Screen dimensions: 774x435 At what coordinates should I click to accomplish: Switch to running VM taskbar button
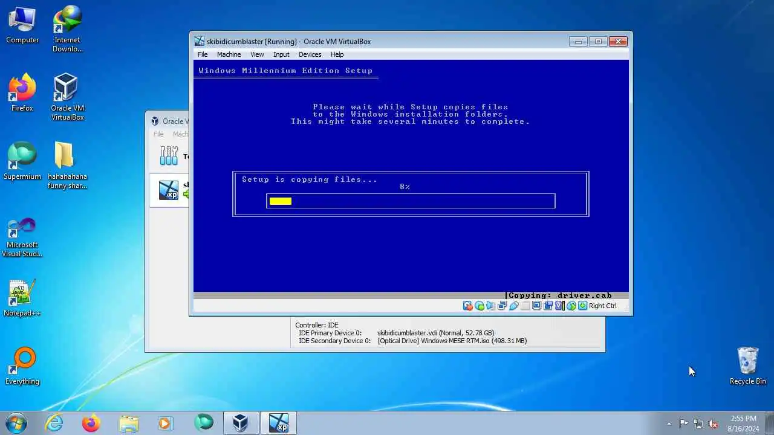pyautogui.click(x=279, y=423)
